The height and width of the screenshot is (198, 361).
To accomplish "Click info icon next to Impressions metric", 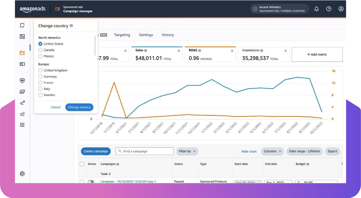I will 262,50.
